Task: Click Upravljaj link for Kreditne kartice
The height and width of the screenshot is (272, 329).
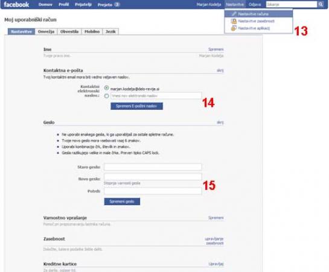Action: [216, 264]
